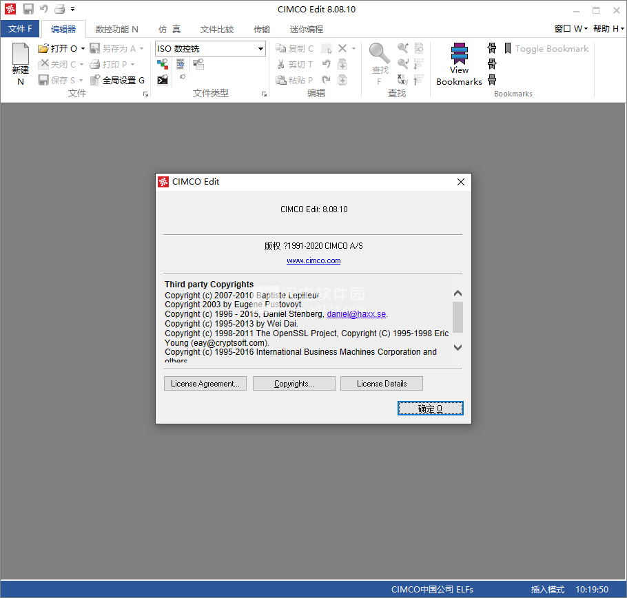Switch to the 文件比较 file compare tab
This screenshot has height=598, width=627.
[217, 29]
